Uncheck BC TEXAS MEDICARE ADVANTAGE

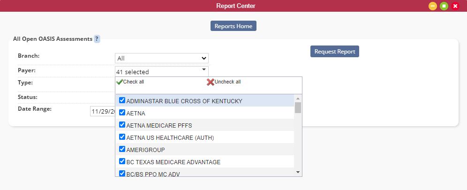coord(122,161)
